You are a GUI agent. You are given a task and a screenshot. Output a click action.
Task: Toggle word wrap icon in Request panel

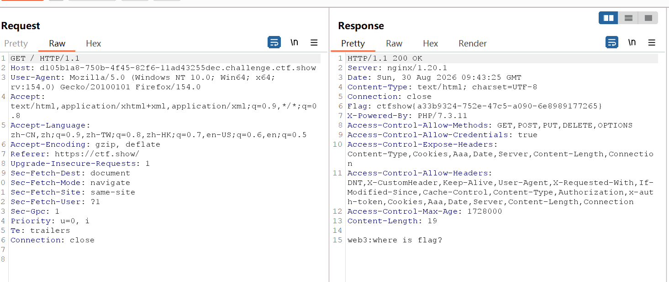pyautogui.click(x=274, y=42)
